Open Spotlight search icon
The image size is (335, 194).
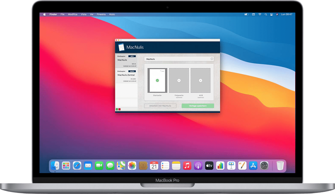tap(266, 14)
